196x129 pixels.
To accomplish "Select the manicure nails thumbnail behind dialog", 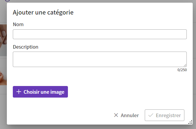I will 3,40.
